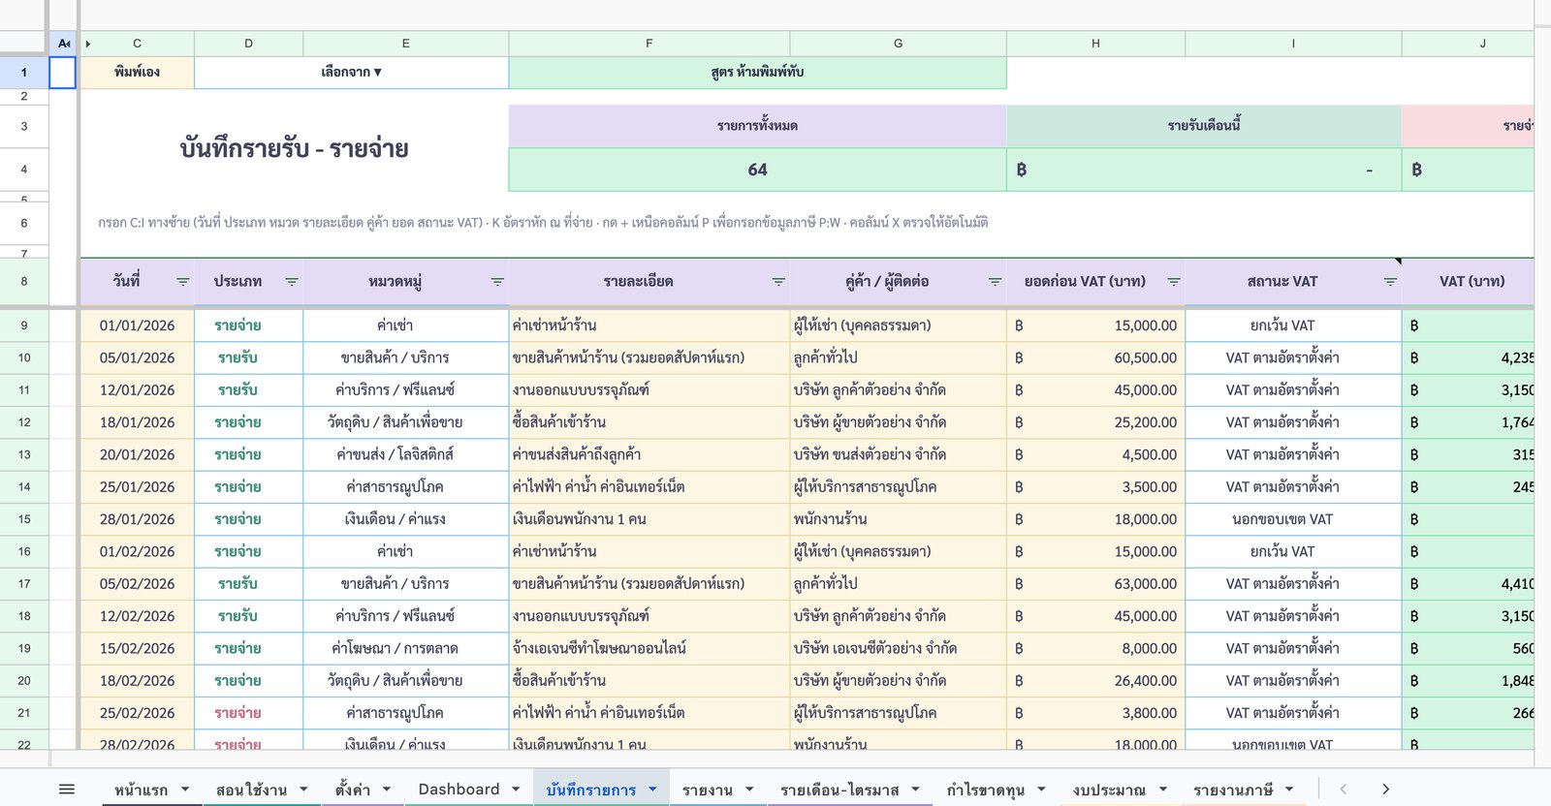Click ค่าขนส่งสินค้าถึงลูกค้า detail cell
The width and height of the screenshot is (1551, 806).
[x=649, y=454]
